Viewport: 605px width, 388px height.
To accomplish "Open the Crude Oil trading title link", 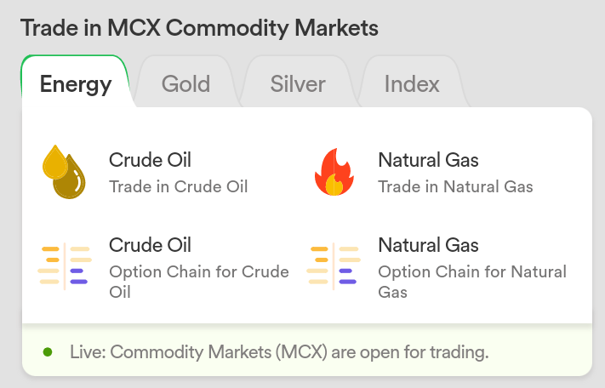I will 150,160.
